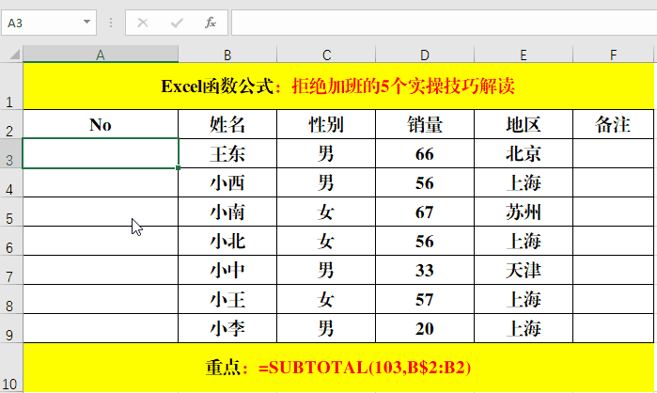Click the sales value '20'

(x=425, y=328)
